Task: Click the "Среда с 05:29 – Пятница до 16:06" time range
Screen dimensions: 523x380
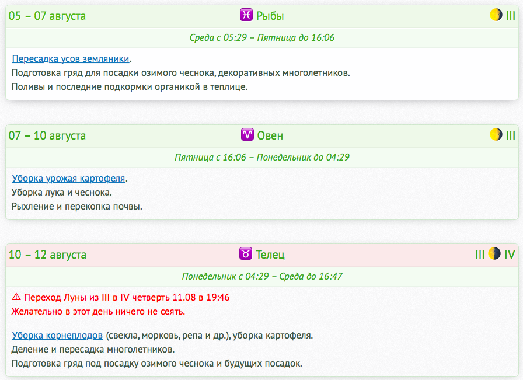Action: (261, 38)
